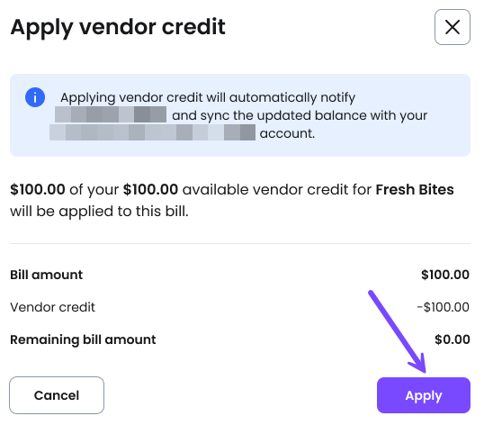The height and width of the screenshot is (425, 484).
Task: Click the blurred account name in banner
Action: (152, 132)
